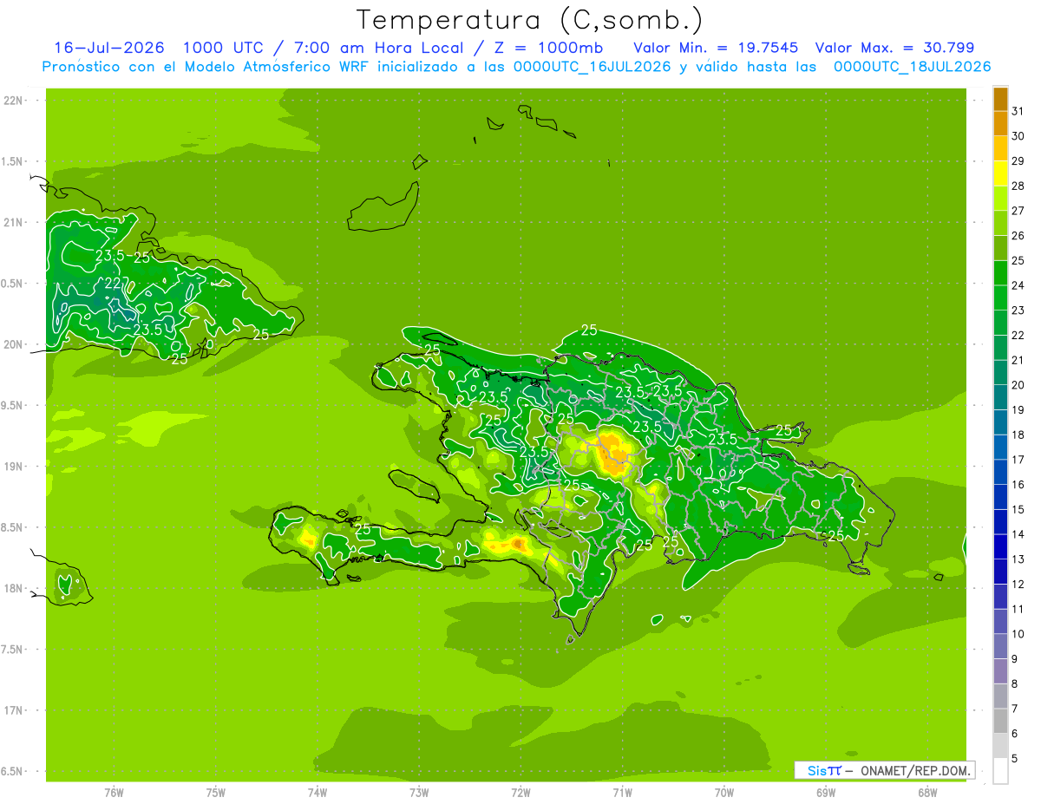Click the 68W longitude axis label
Image resolution: width=1041 pixels, height=804 pixels.
(926, 792)
